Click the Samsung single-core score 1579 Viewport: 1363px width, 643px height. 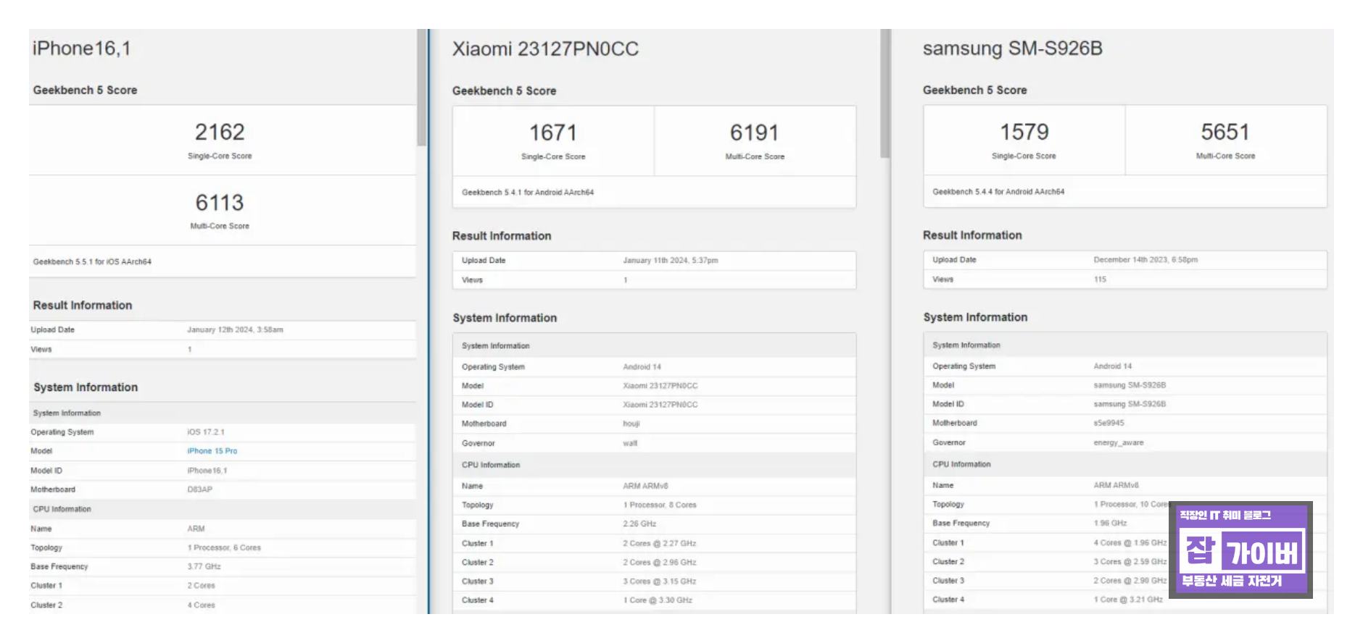pyautogui.click(x=1024, y=132)
